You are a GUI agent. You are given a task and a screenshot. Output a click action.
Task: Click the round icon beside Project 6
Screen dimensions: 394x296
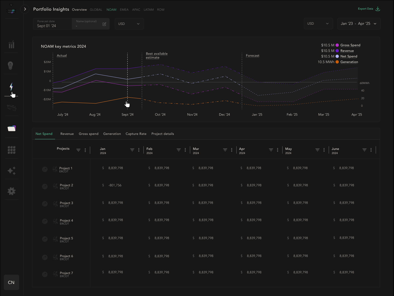coord(45,257)
